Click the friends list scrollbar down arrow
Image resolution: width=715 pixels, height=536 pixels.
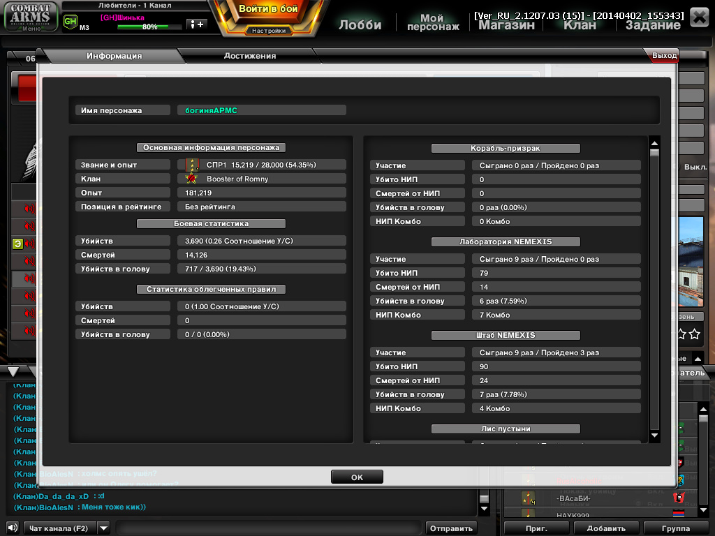(x=703, y=510)
